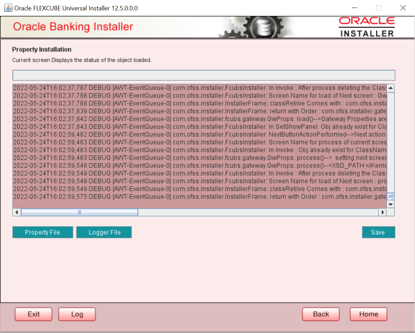Select the last log line

pos(200,197)
